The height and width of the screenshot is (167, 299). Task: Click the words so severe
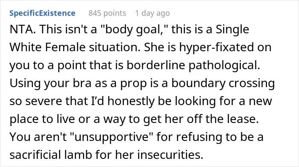point(35,101)
